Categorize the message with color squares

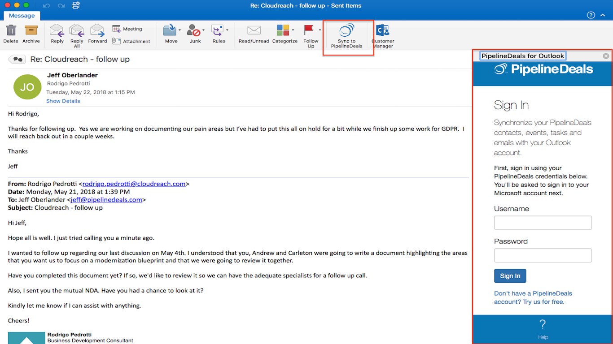pos(284,34)
